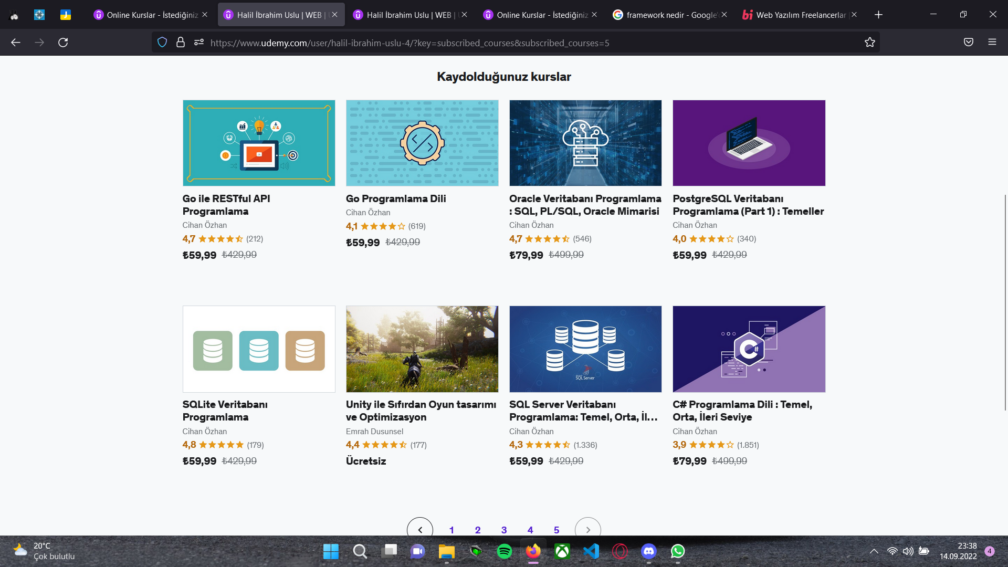Bookmark this page with the star icon
The height and width of the screenshot is (567, 1008).
tap(870, 43)
